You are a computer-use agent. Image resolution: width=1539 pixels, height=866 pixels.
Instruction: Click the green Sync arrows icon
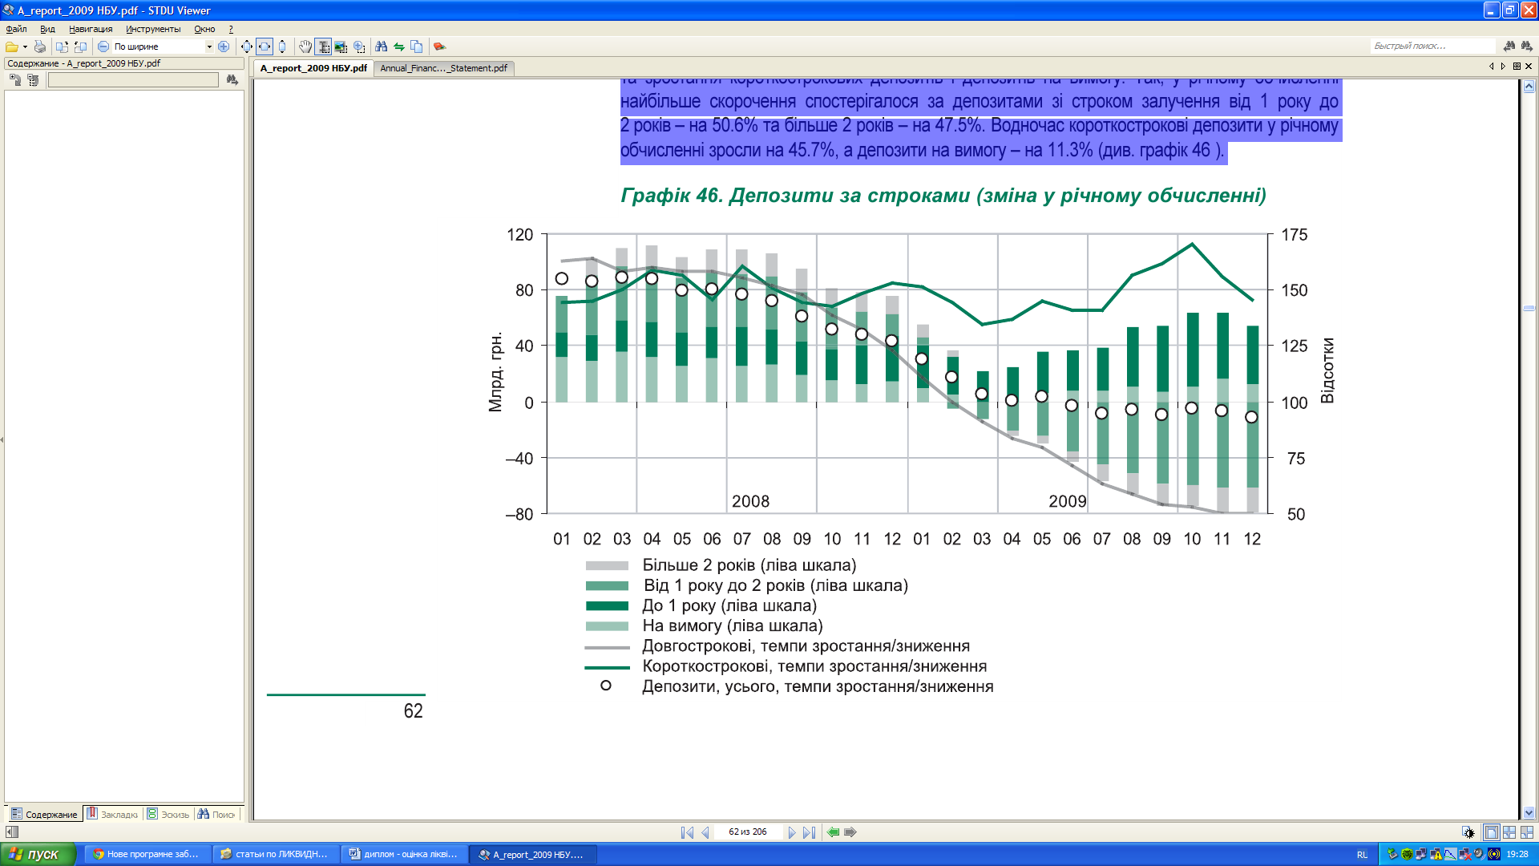[399, 47]
